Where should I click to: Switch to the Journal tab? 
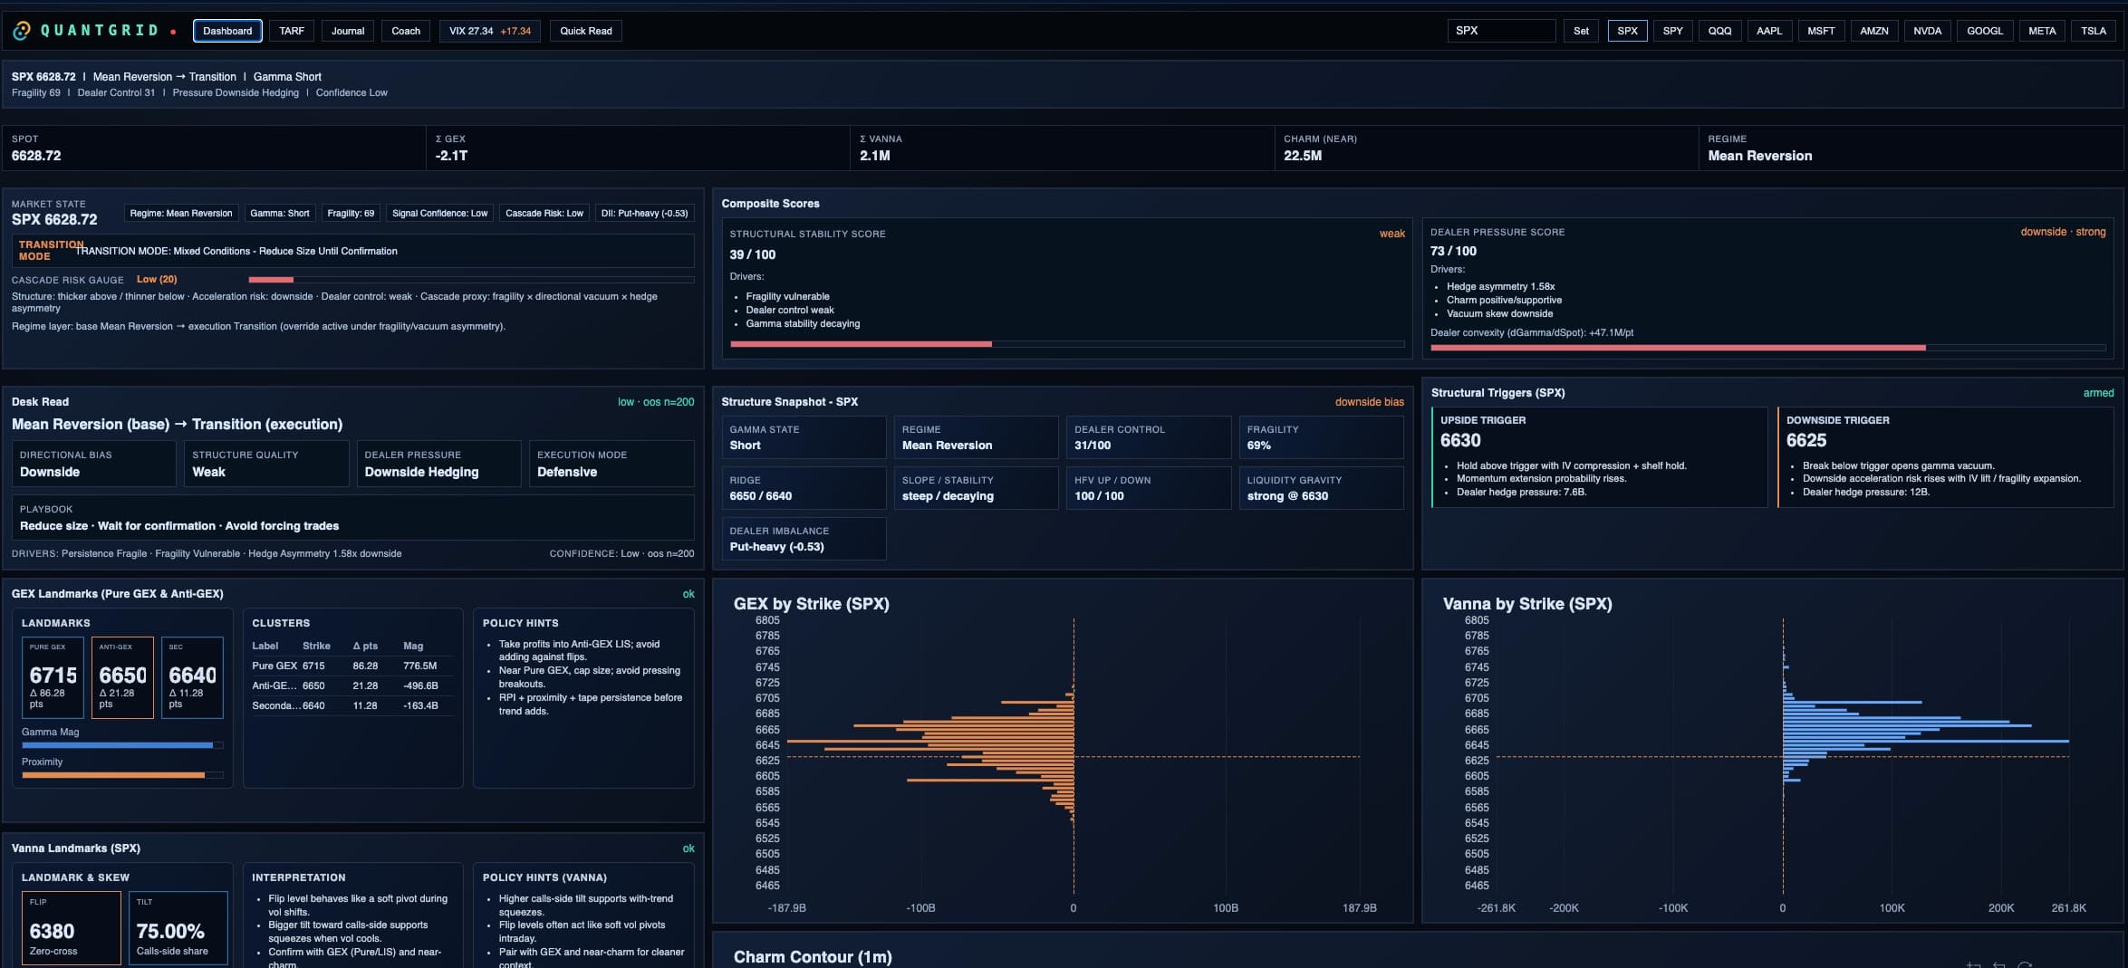coord(348,31)
